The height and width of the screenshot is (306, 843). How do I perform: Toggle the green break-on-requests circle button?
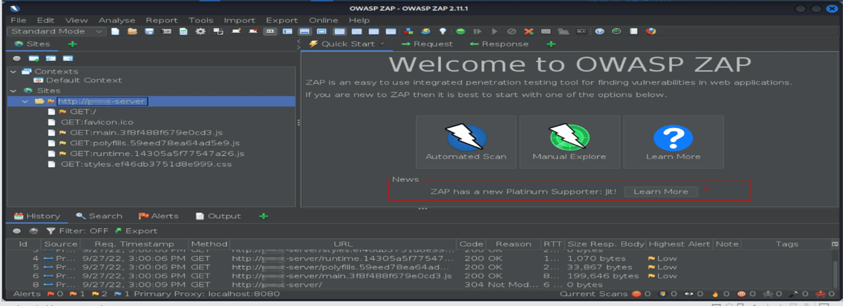click(x=460, y=31)
